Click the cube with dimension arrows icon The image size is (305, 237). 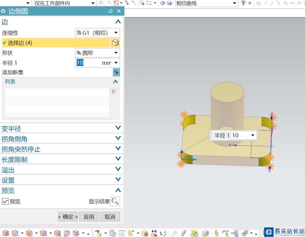click(x=43, y=233)
